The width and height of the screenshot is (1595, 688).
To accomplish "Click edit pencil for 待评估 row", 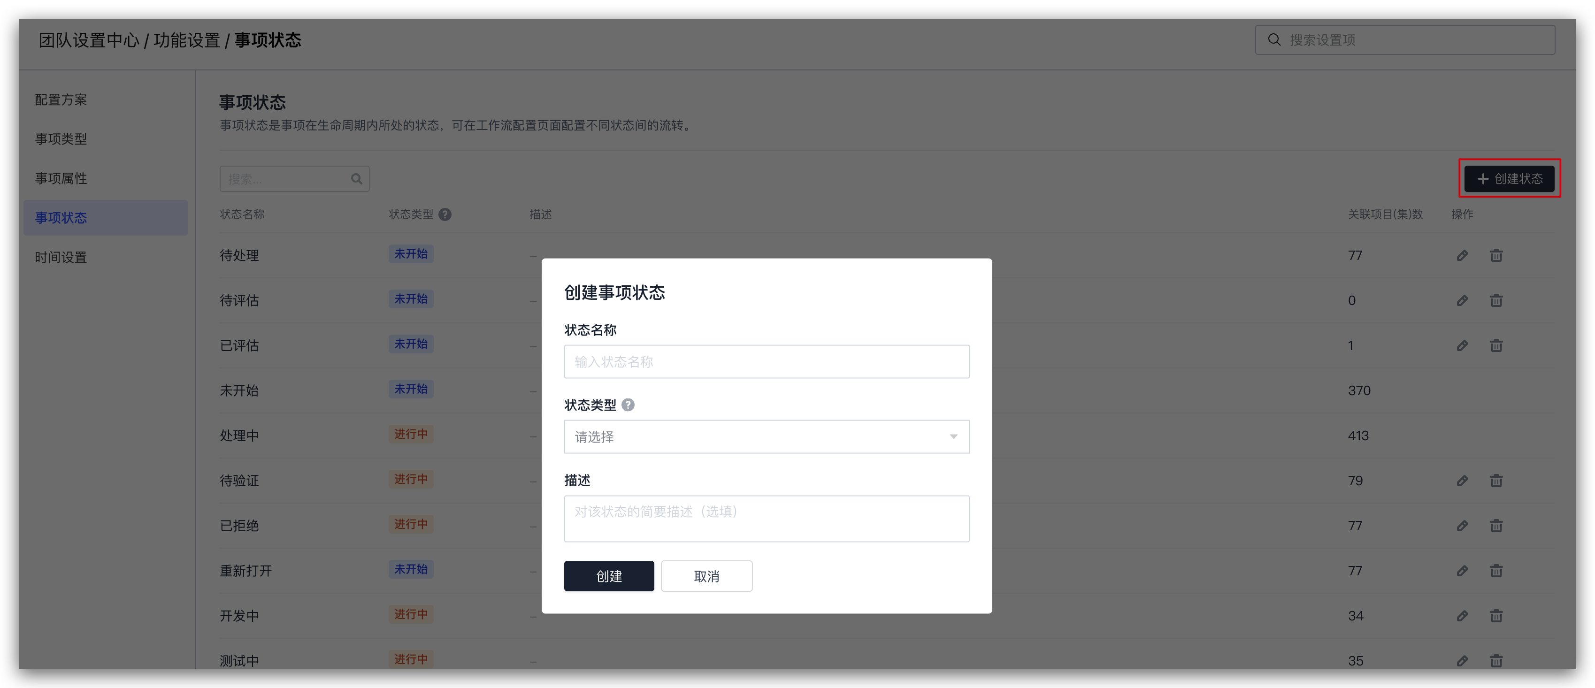I will [x=1462, y=300].
